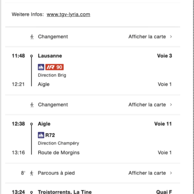Select the Lausanne station name
The height and width of the screenshot is (194, 194).
[x=50, y=56]
